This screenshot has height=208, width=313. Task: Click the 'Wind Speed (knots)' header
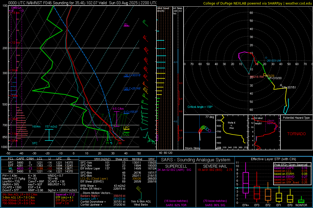pyautogui.click(x=163, y=9)
